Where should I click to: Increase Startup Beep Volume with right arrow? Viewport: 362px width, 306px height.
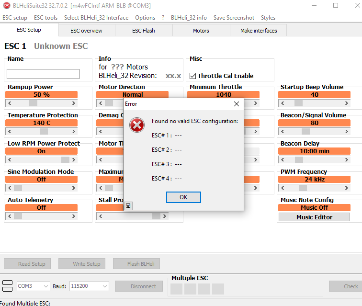click(347, 103)
